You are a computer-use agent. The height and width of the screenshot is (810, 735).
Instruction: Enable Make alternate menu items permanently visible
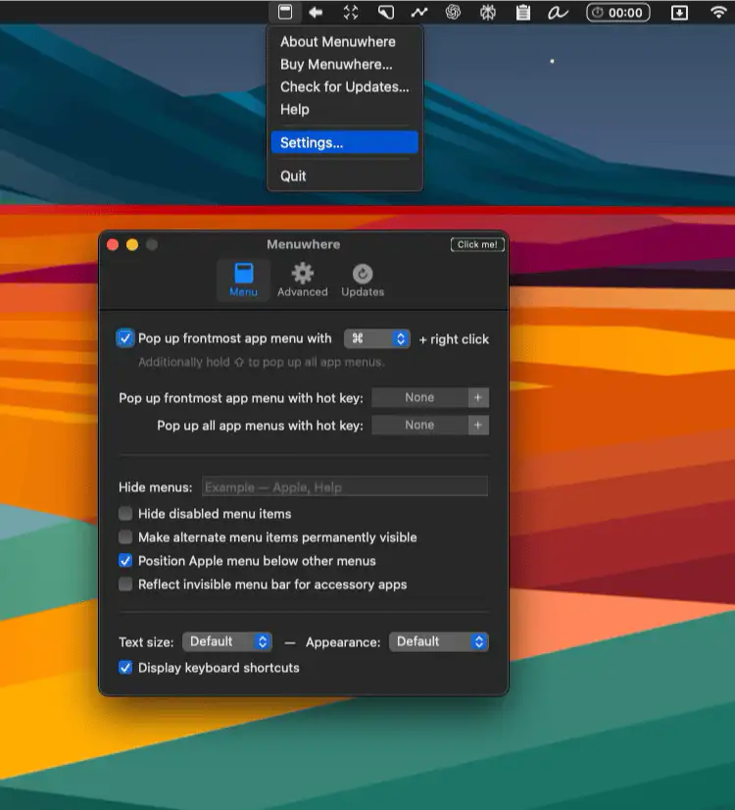[125, 537]
